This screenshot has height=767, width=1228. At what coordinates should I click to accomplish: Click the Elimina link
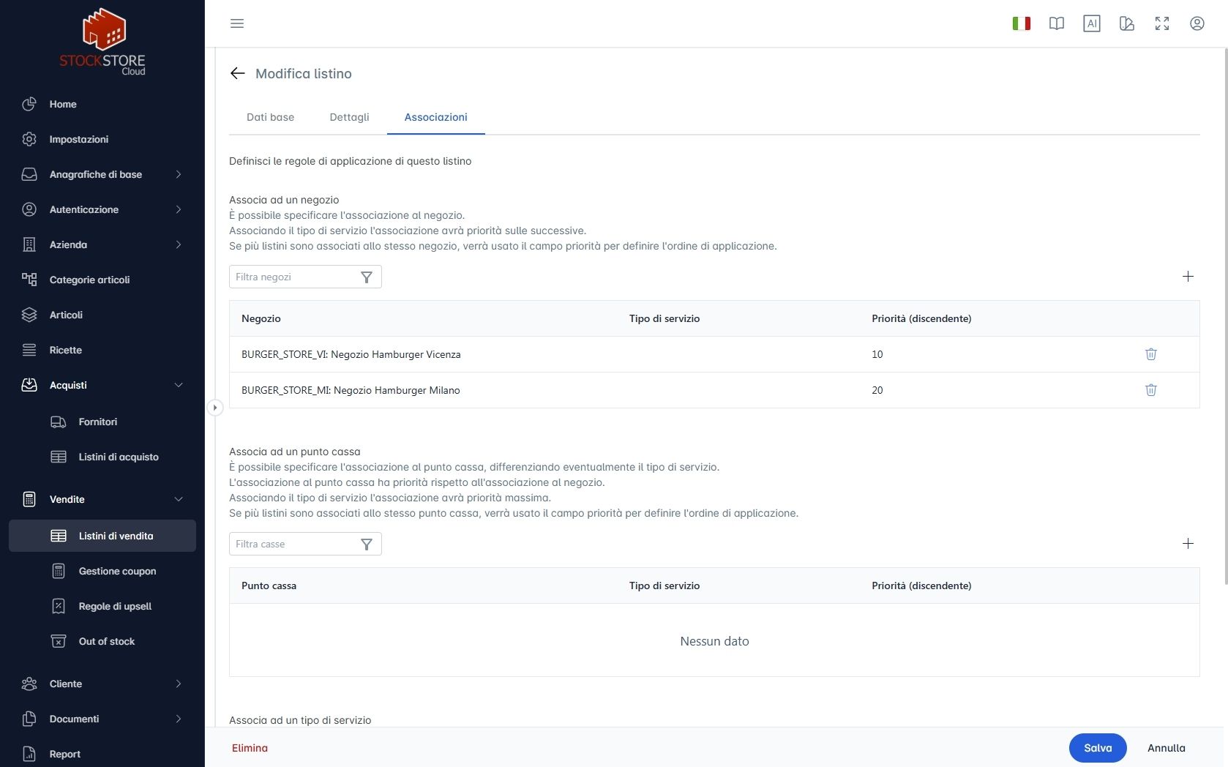pyautogui.click(x=250, y=748)
